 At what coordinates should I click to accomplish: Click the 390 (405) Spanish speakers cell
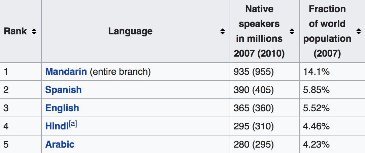(254, 90)
